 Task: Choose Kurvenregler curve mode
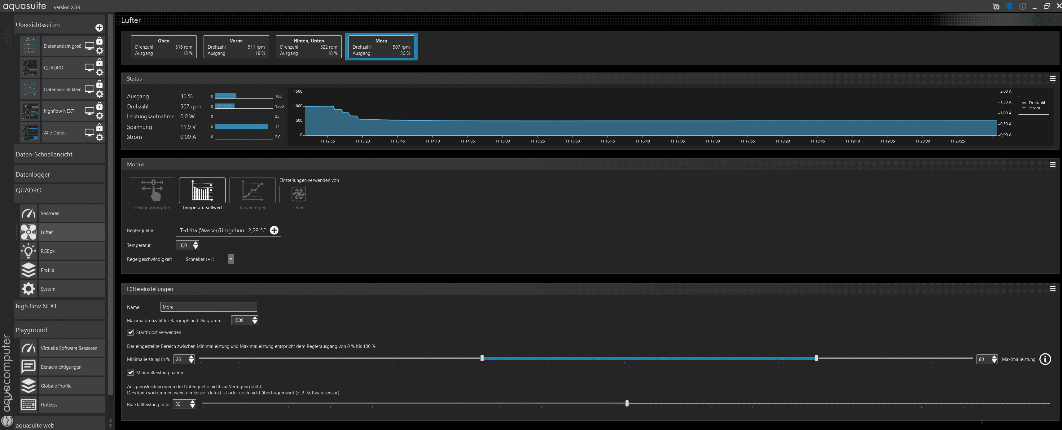(x=252, y=191)
